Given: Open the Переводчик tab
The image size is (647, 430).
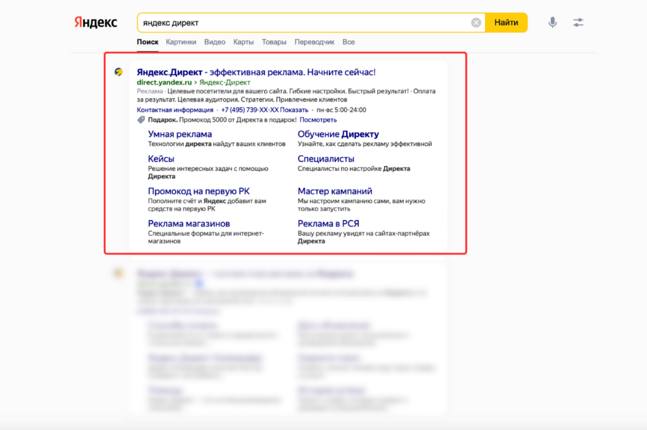Looking at the screenshot, I should tap(314, 42).
